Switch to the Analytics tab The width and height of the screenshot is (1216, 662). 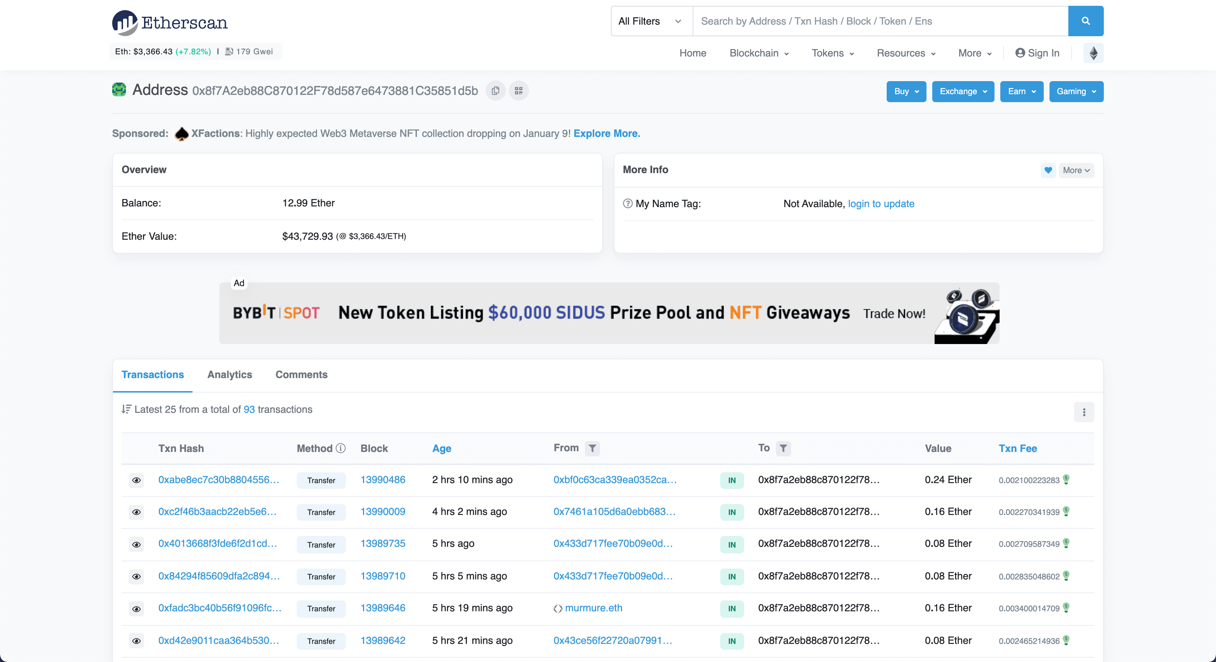click(229, 375)
